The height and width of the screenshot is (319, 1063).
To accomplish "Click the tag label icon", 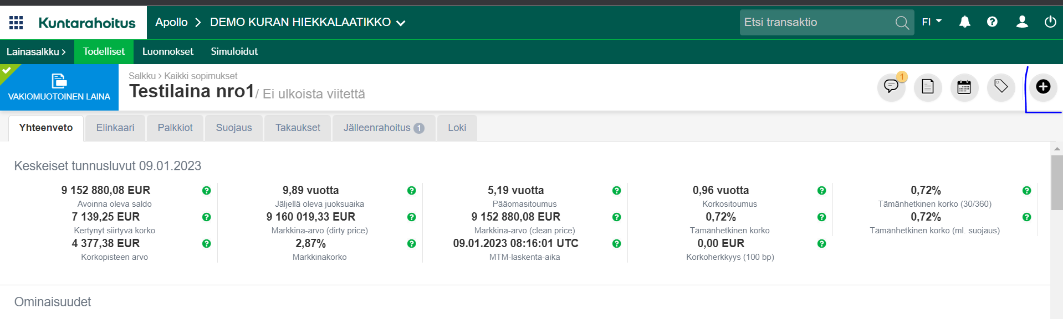I will 1000,87.
